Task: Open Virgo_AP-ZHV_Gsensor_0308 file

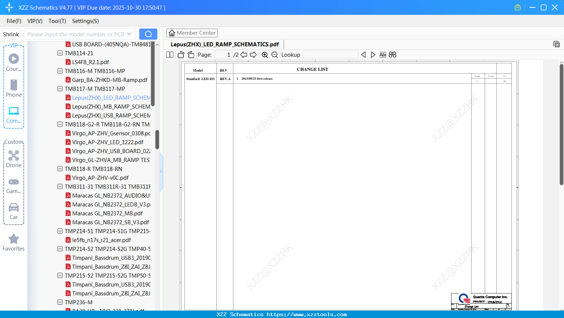Action: [111, 133]
